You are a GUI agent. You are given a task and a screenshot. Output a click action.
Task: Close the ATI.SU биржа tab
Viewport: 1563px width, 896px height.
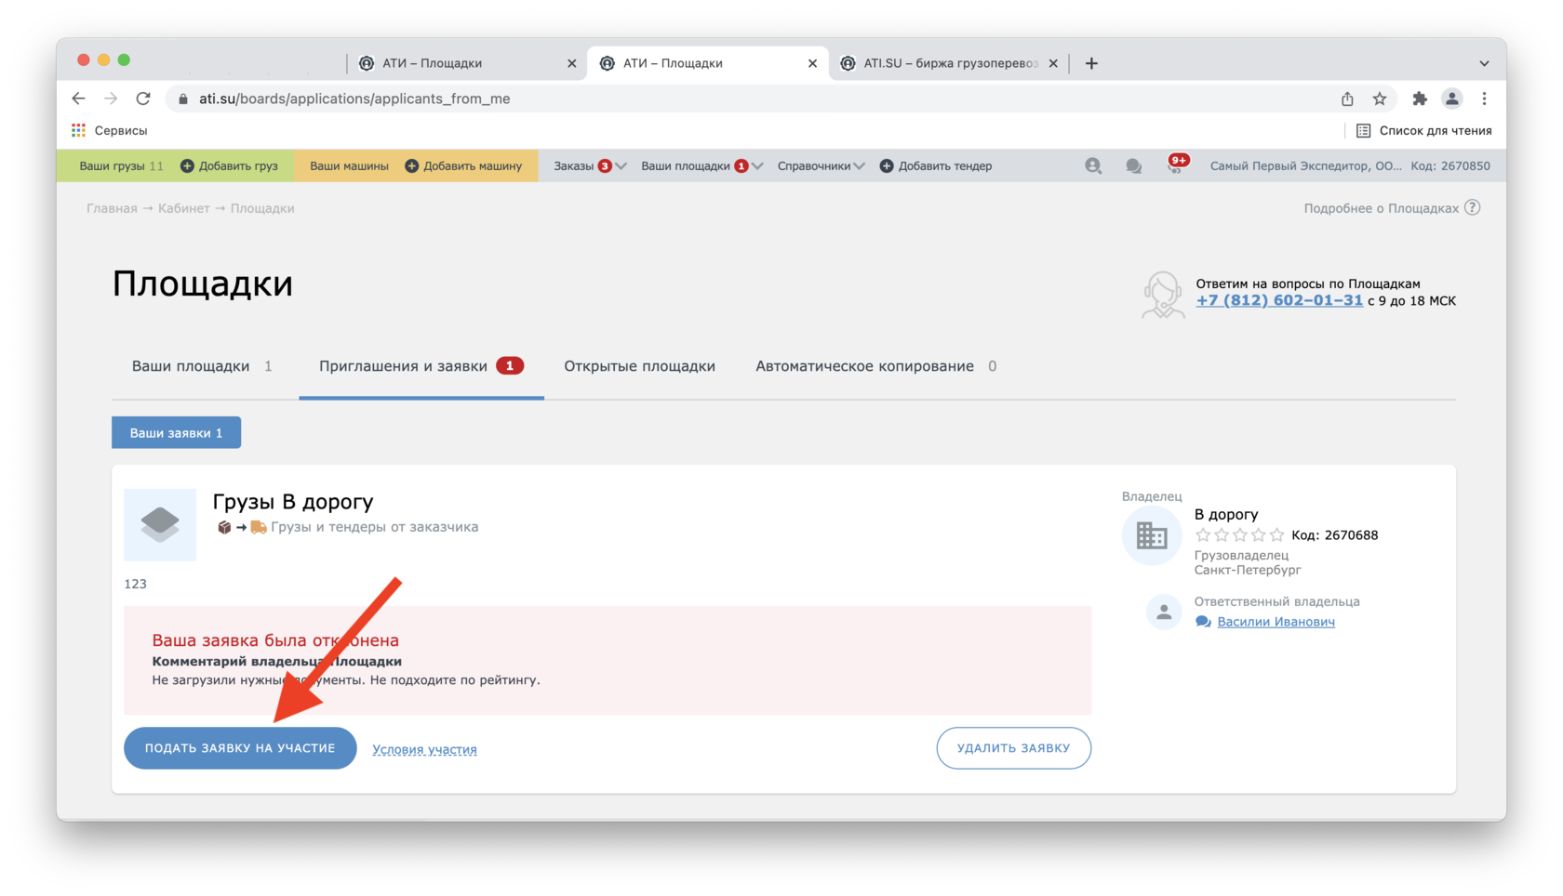coord(1053,63)
